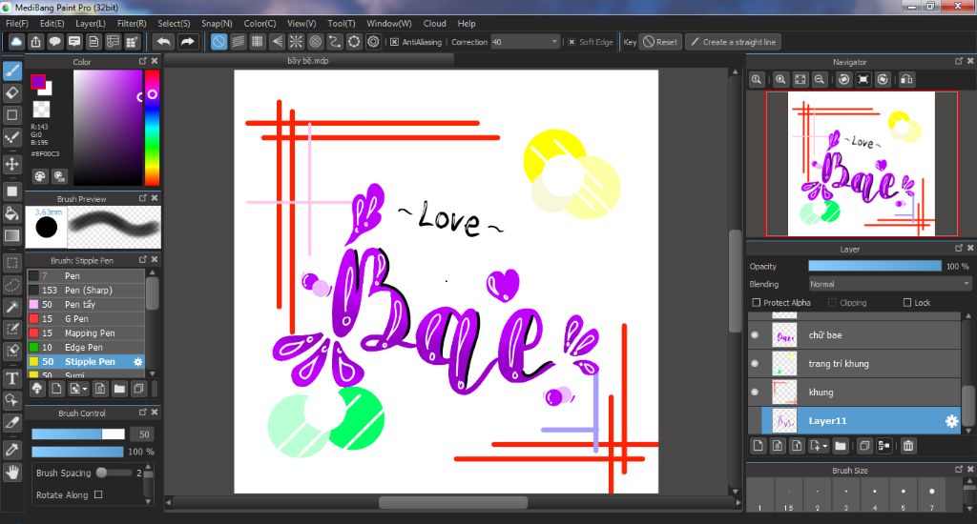Click the Redo arrow
Image resolution: width=977 pixels, height=524 pixels.
[x=187, y=42]
